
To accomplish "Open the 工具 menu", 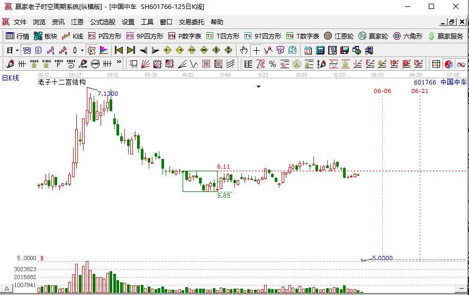I will coord(147,22).
